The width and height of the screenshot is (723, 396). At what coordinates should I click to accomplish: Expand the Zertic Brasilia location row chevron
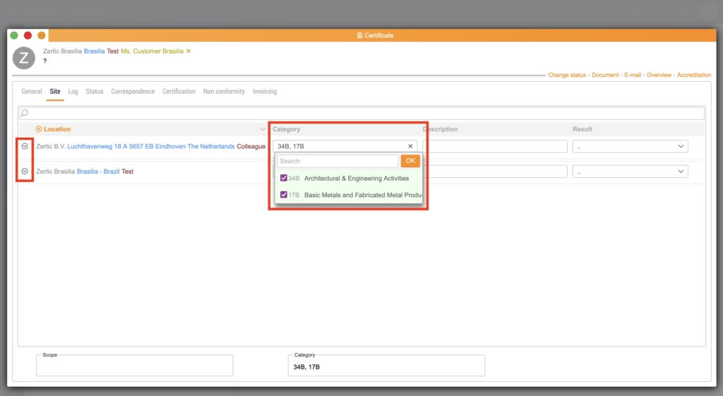click(25, 171)
